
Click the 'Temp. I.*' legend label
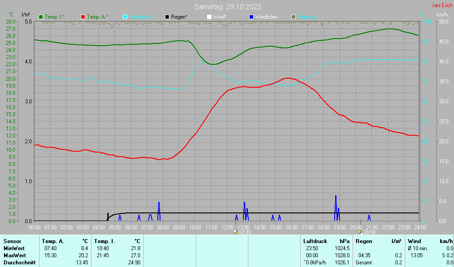click(55, 17)
